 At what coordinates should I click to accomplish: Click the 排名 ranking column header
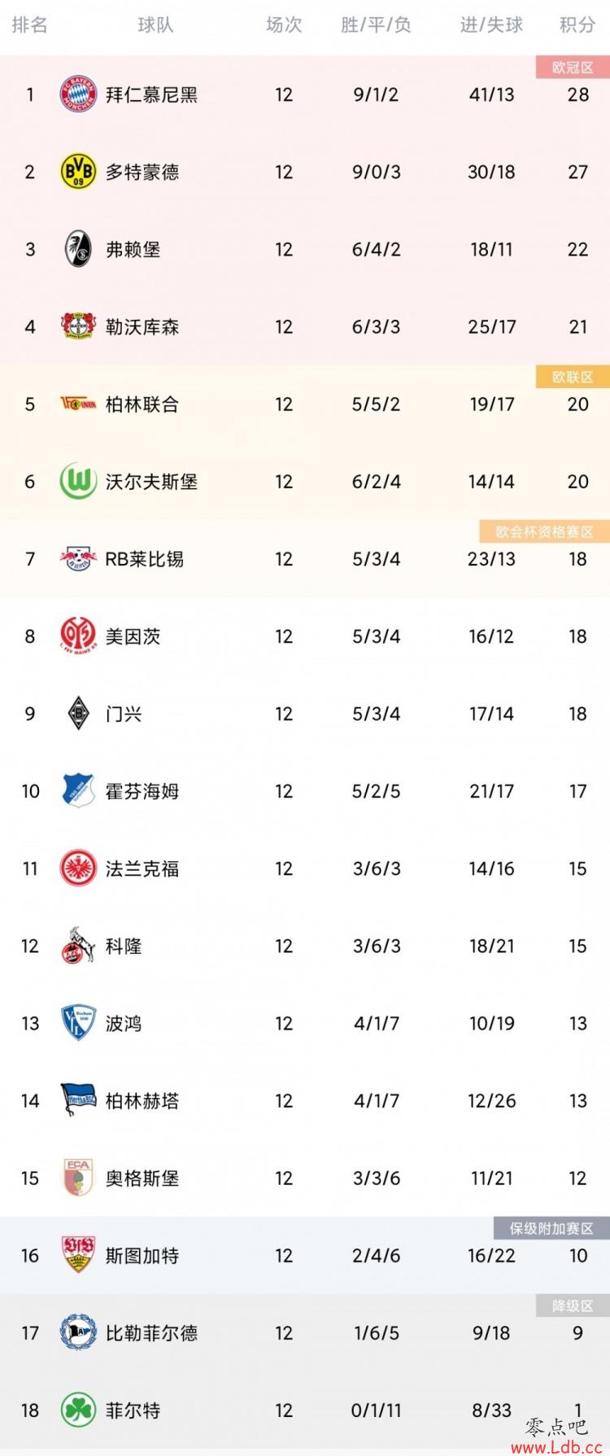tap(29, 25)
